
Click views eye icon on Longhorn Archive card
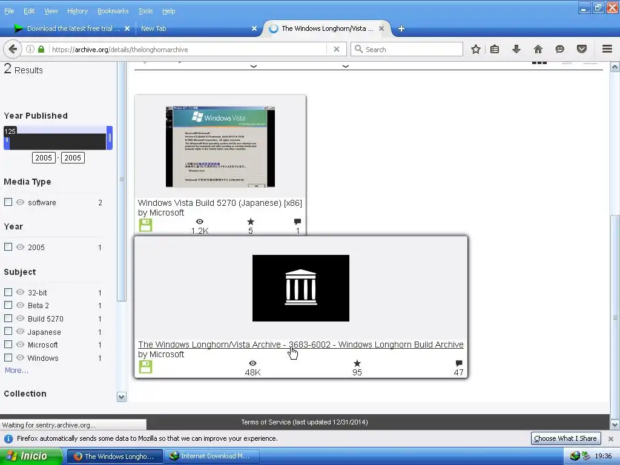pyautogui.click(x=252, y=363)
